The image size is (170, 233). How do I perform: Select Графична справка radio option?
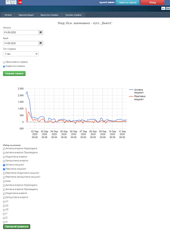pyautogui.click(x=4, y=66)
